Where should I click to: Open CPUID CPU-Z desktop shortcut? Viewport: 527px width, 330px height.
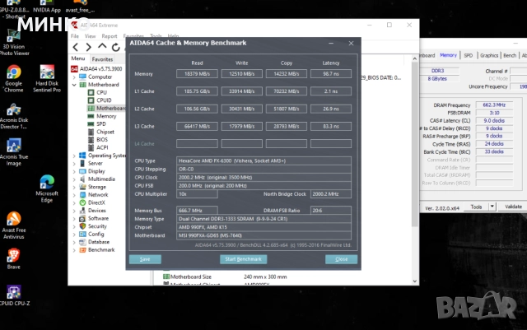pos(14,292)
